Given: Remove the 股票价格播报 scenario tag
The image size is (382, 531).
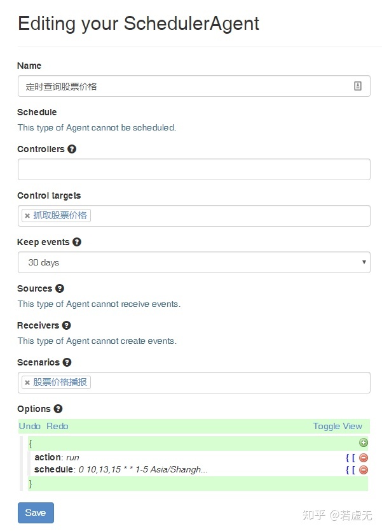Looking at the screenshot, I should (27, 383).
